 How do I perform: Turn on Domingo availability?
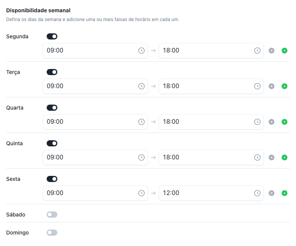click(x=52, y=233)
